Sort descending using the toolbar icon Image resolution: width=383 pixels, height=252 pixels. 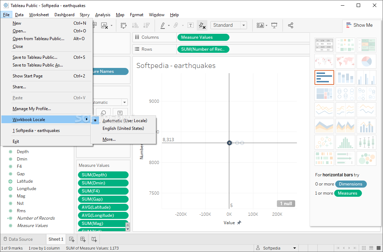146,25
